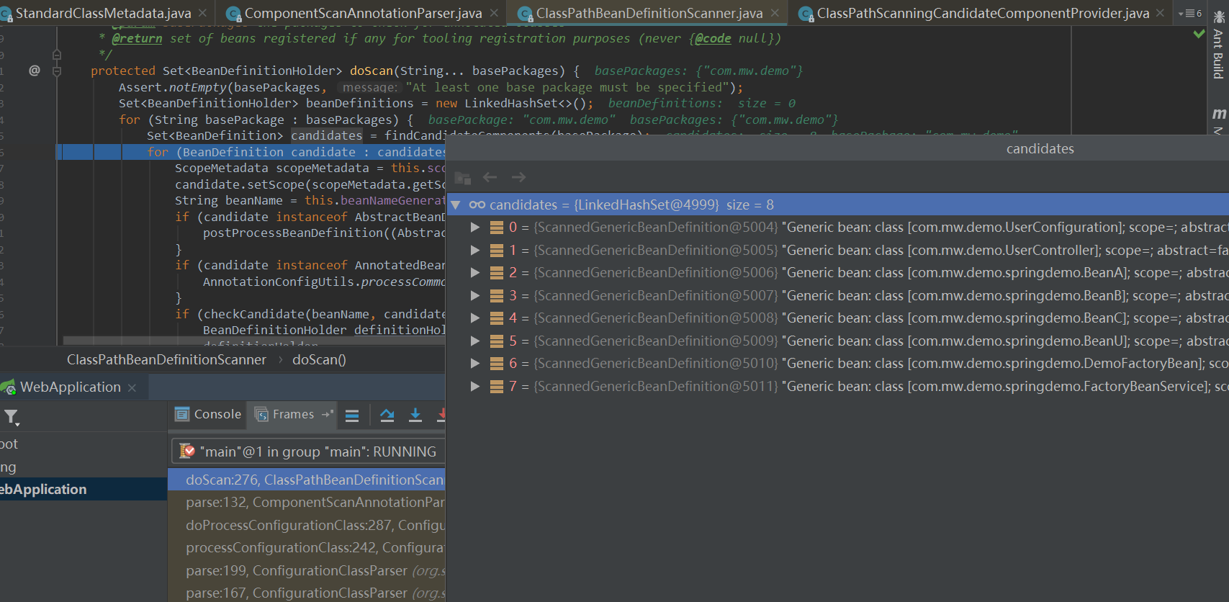Viewport: 1229px width, 602px height.
Task: Click the Force Step Into red icon
Action: tap(441, 415)
